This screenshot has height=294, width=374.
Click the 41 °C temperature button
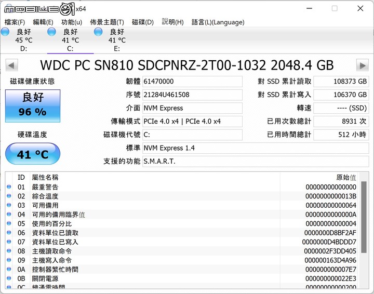pos(33,154)
